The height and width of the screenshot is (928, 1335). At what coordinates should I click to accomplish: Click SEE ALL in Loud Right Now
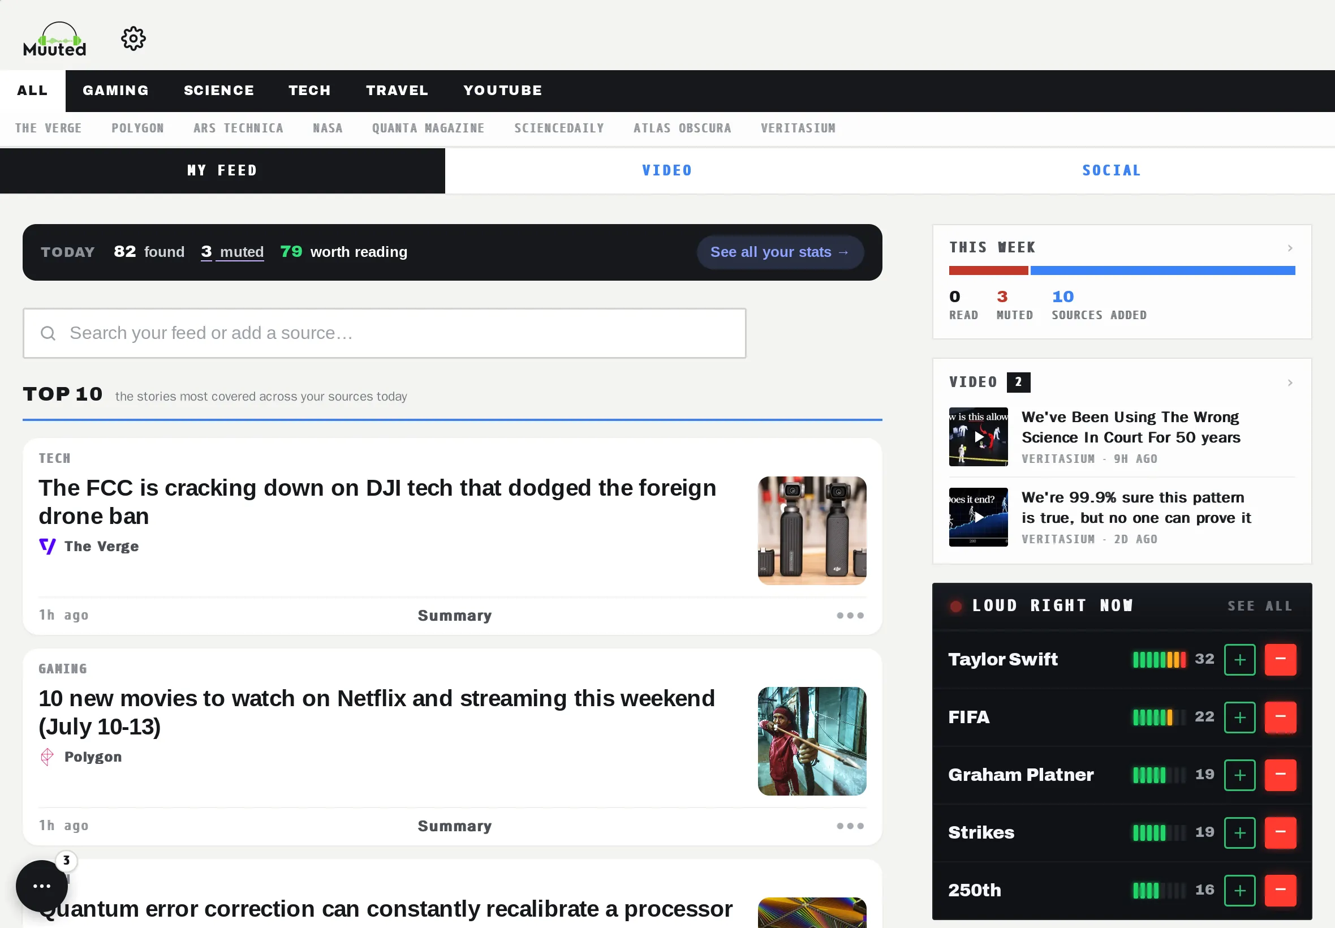[1260, 606]
